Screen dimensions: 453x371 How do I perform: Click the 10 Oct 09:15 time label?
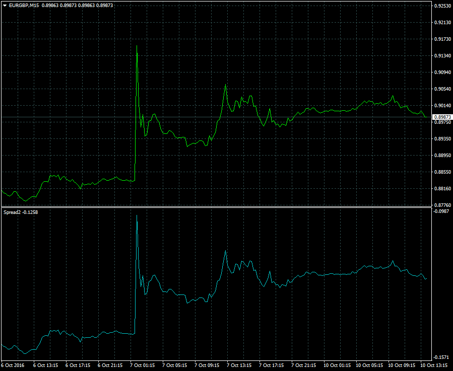402,365
